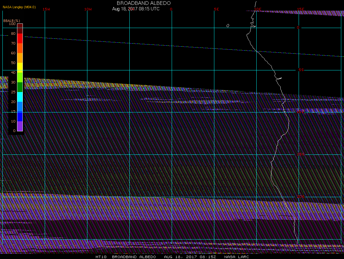Click the 15W longitude label
344x259 pixels.
pos(46,9)
